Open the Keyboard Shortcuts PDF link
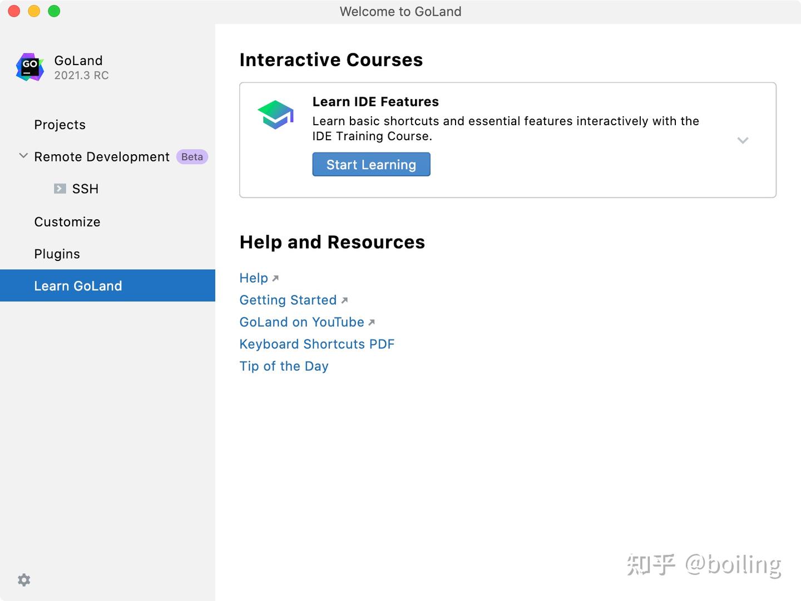Image resolution: width=801 pixels, height=601 pixels. (x=317, y=344)
